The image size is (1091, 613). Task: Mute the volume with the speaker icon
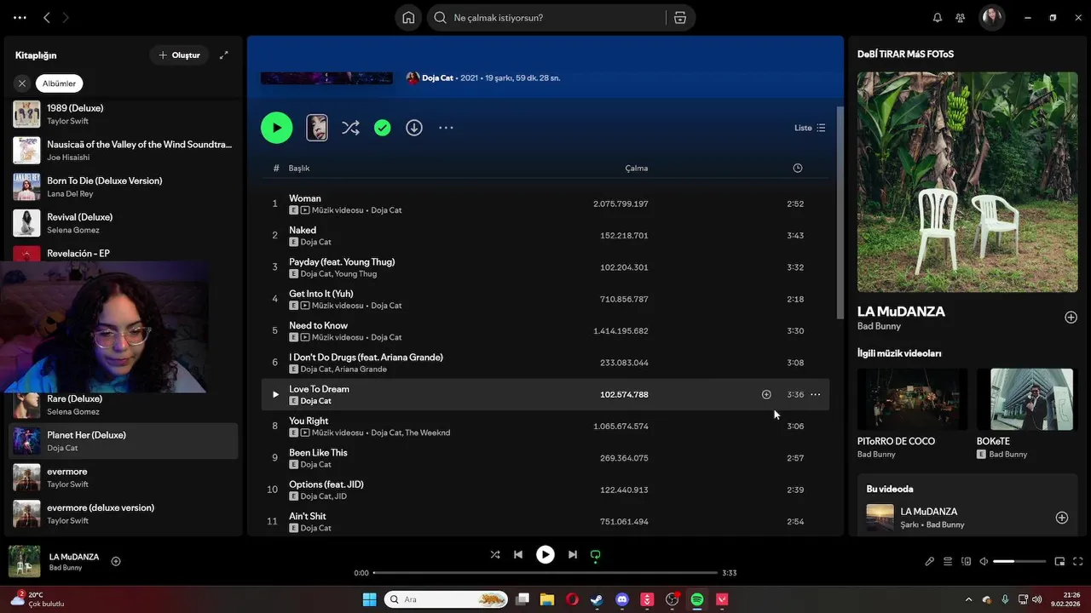pos(984,562)
